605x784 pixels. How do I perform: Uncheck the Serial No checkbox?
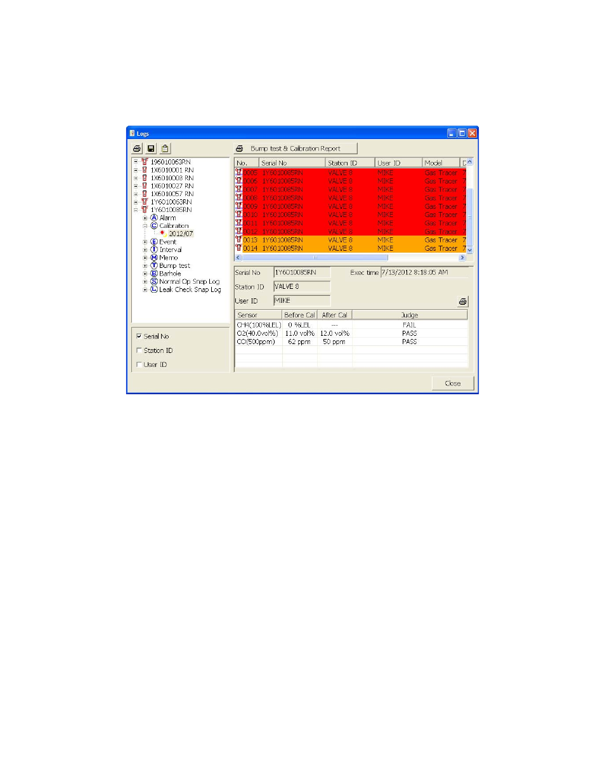(x=139, y=336)
